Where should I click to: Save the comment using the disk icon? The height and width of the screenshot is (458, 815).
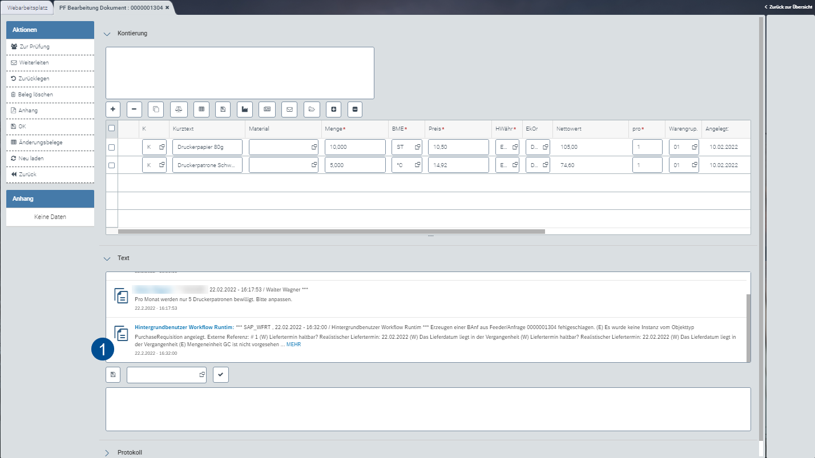pos(113,374)
